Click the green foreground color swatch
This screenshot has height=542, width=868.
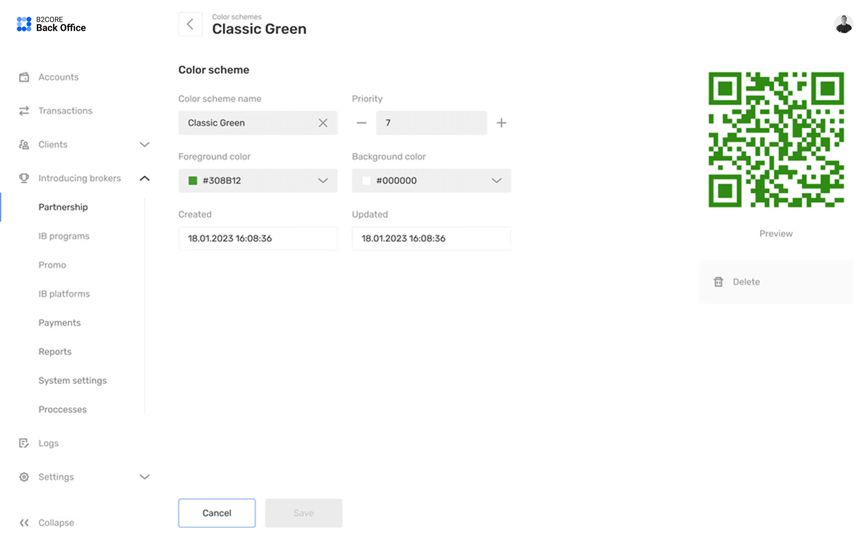[193, 181]
